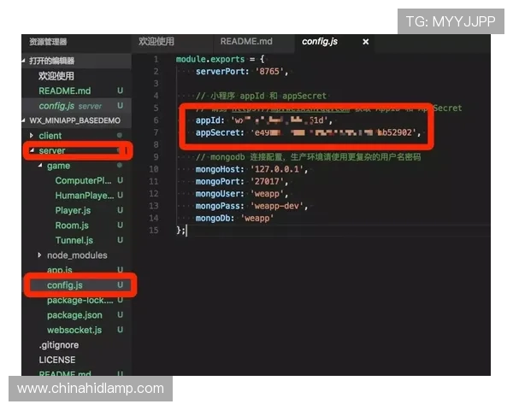Open Player.js in the explorer
513x410 pixels.
(73, 211)
